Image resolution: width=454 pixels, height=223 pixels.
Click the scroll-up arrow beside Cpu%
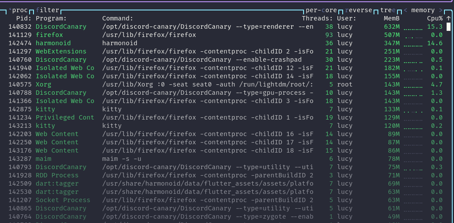[x=448, y=19]
